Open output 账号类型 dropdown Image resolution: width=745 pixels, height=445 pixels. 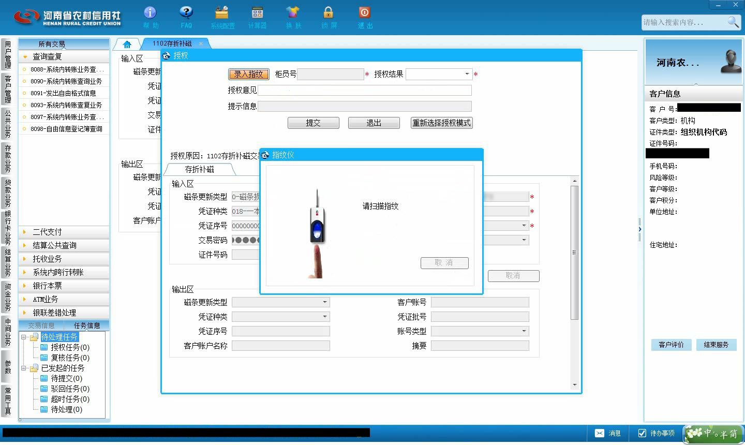[524, 331]
